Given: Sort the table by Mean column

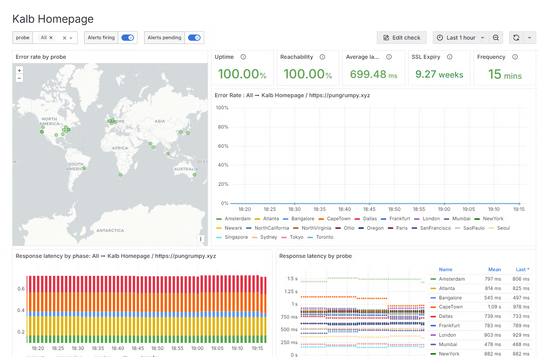Looking at the screenshot, I should [x=494, y=270].
